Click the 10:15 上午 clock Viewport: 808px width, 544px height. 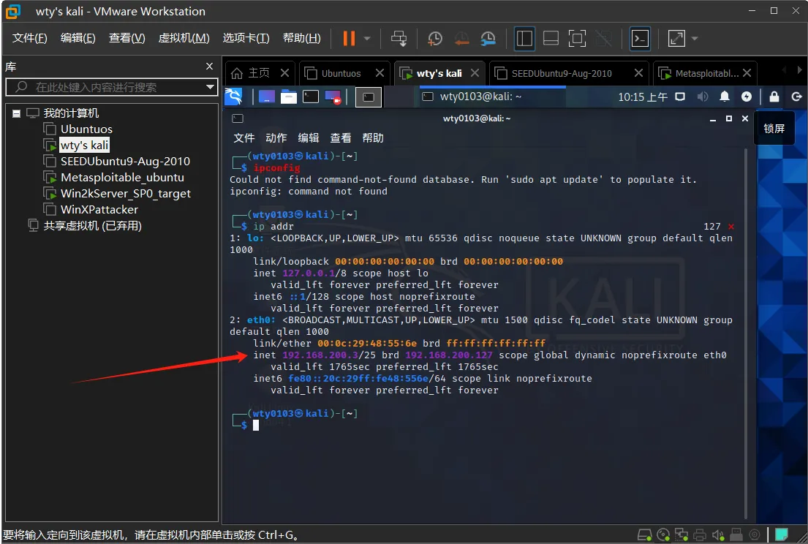point(642,97)
